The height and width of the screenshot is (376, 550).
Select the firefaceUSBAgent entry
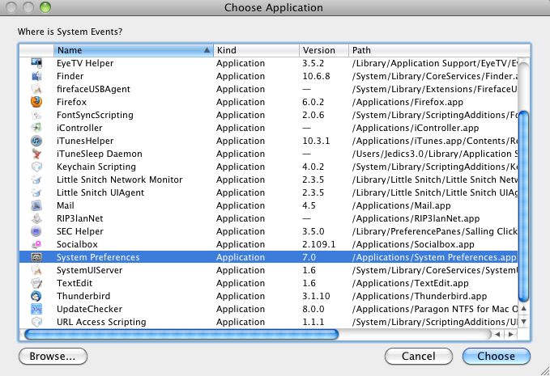coord(93,89)
